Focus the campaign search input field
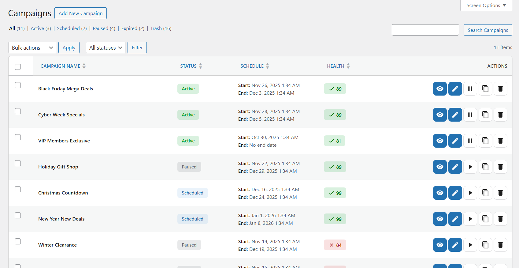 point(425,30)
